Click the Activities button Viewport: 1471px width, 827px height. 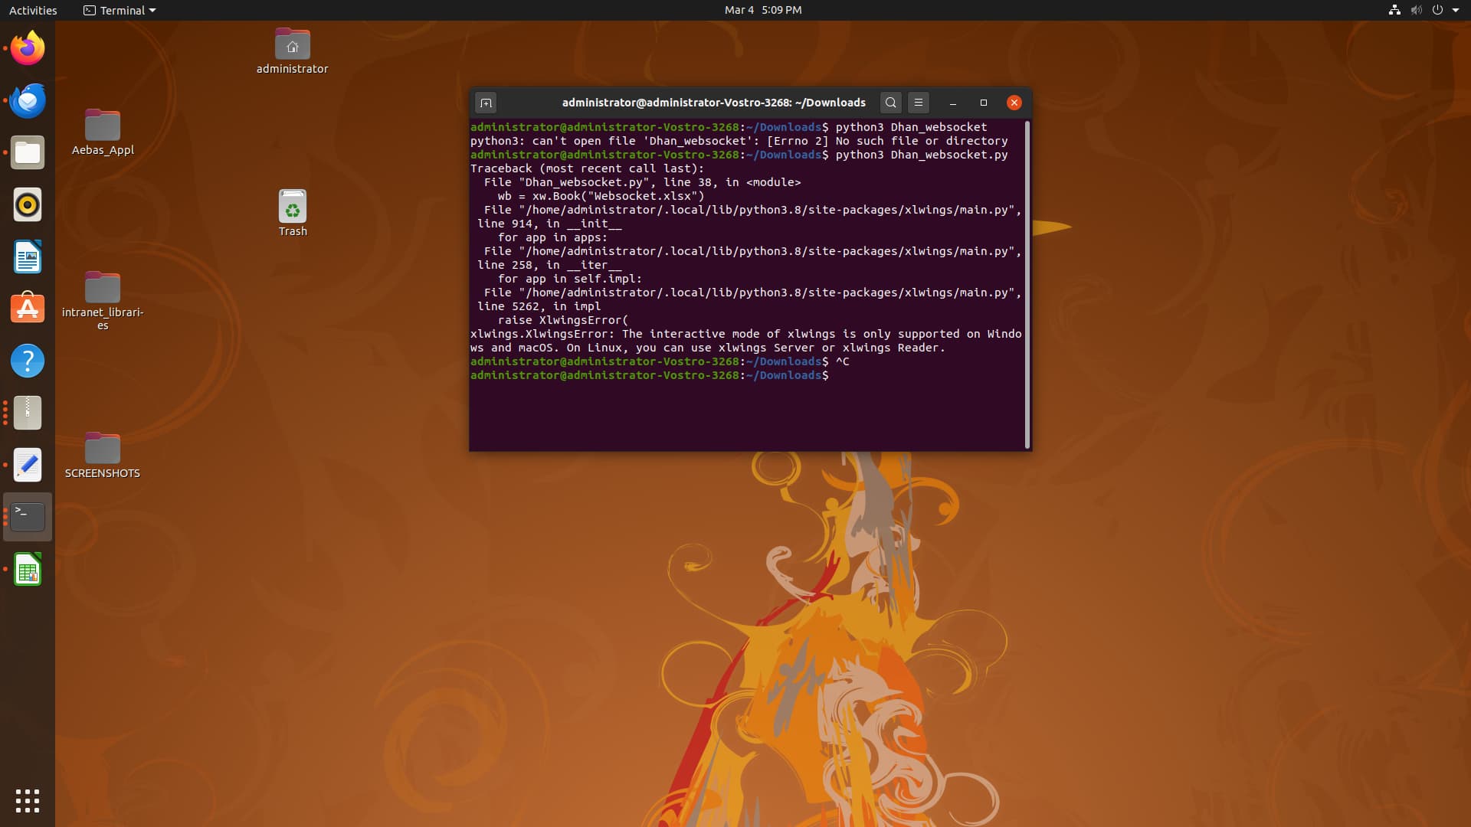(33, 10)
